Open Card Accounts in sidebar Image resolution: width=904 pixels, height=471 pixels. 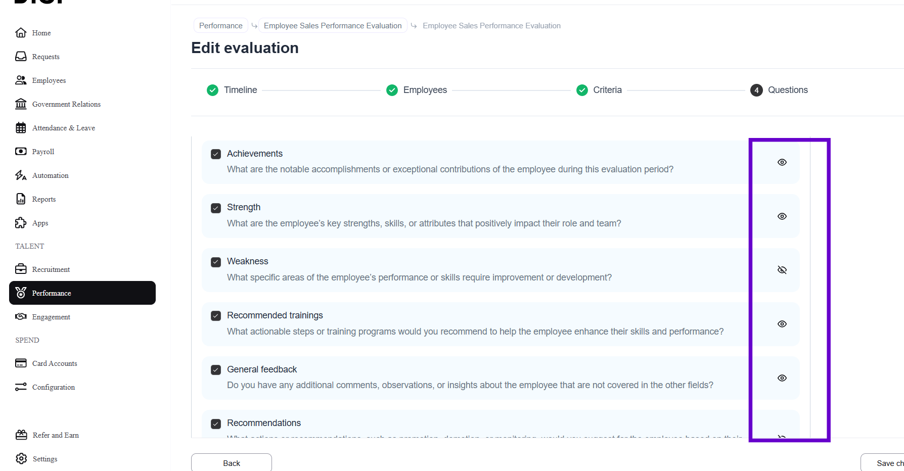tap(55, 363)
